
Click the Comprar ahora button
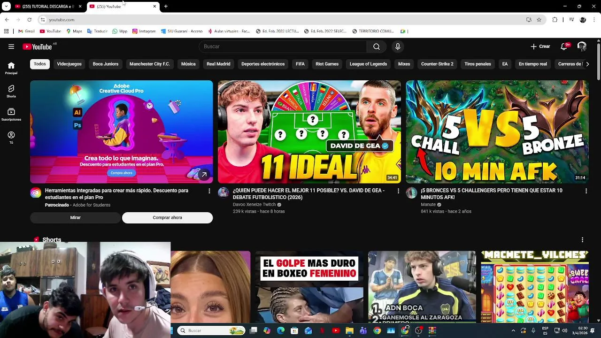167,218
